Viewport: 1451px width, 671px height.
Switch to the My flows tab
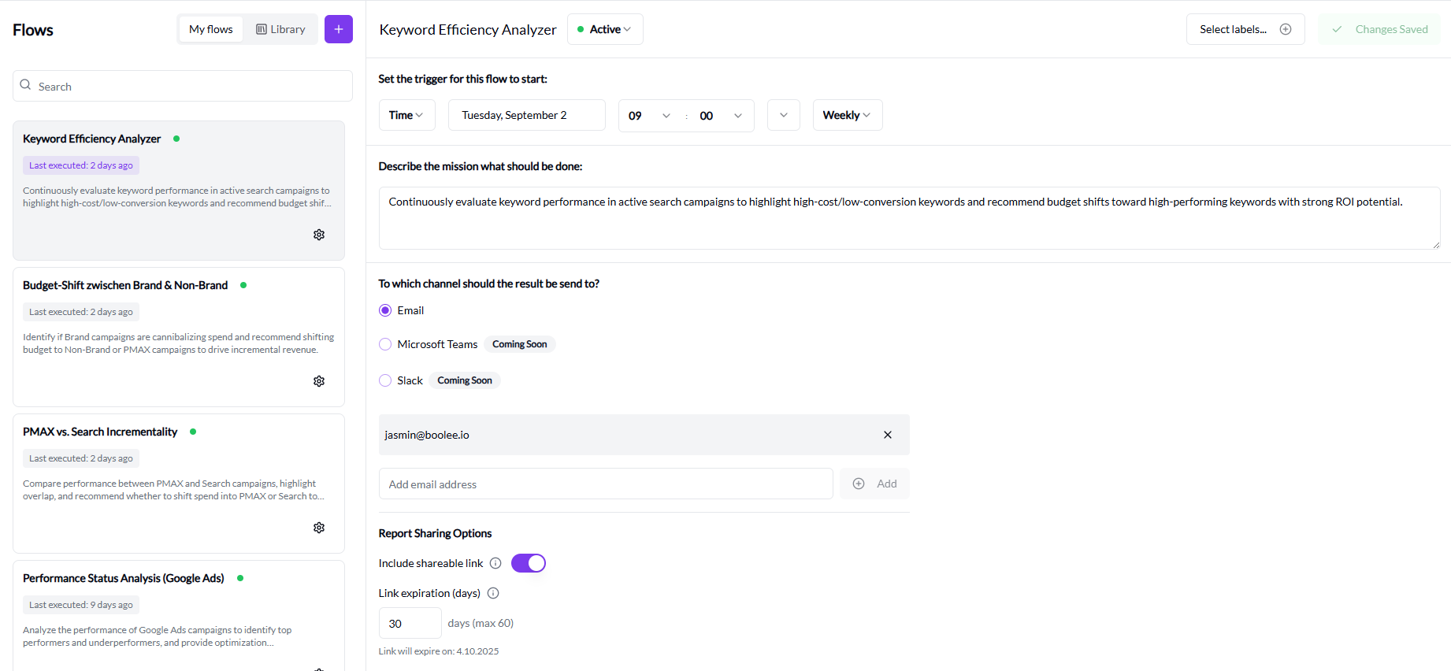coord(210,29)
